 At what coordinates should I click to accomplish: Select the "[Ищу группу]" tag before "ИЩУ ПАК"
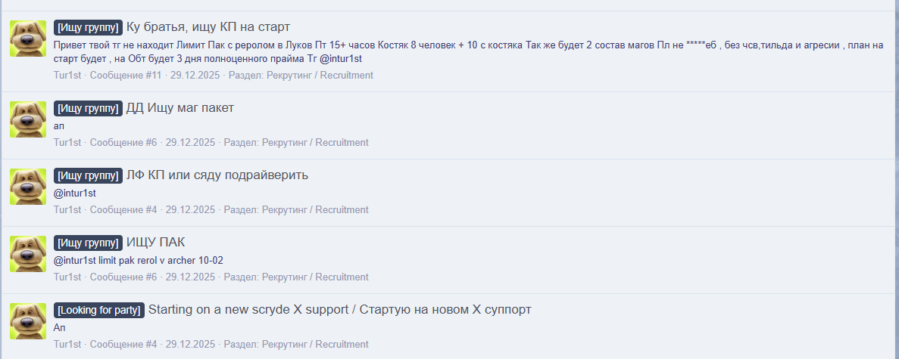[x=88, y=243]
